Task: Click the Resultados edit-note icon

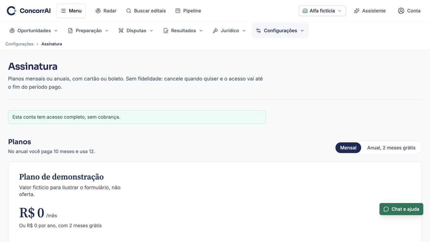Action: 166,31
